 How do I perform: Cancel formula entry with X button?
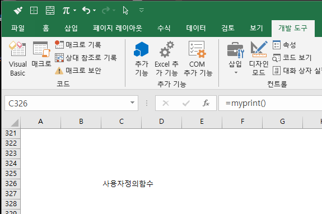(166, 103)
